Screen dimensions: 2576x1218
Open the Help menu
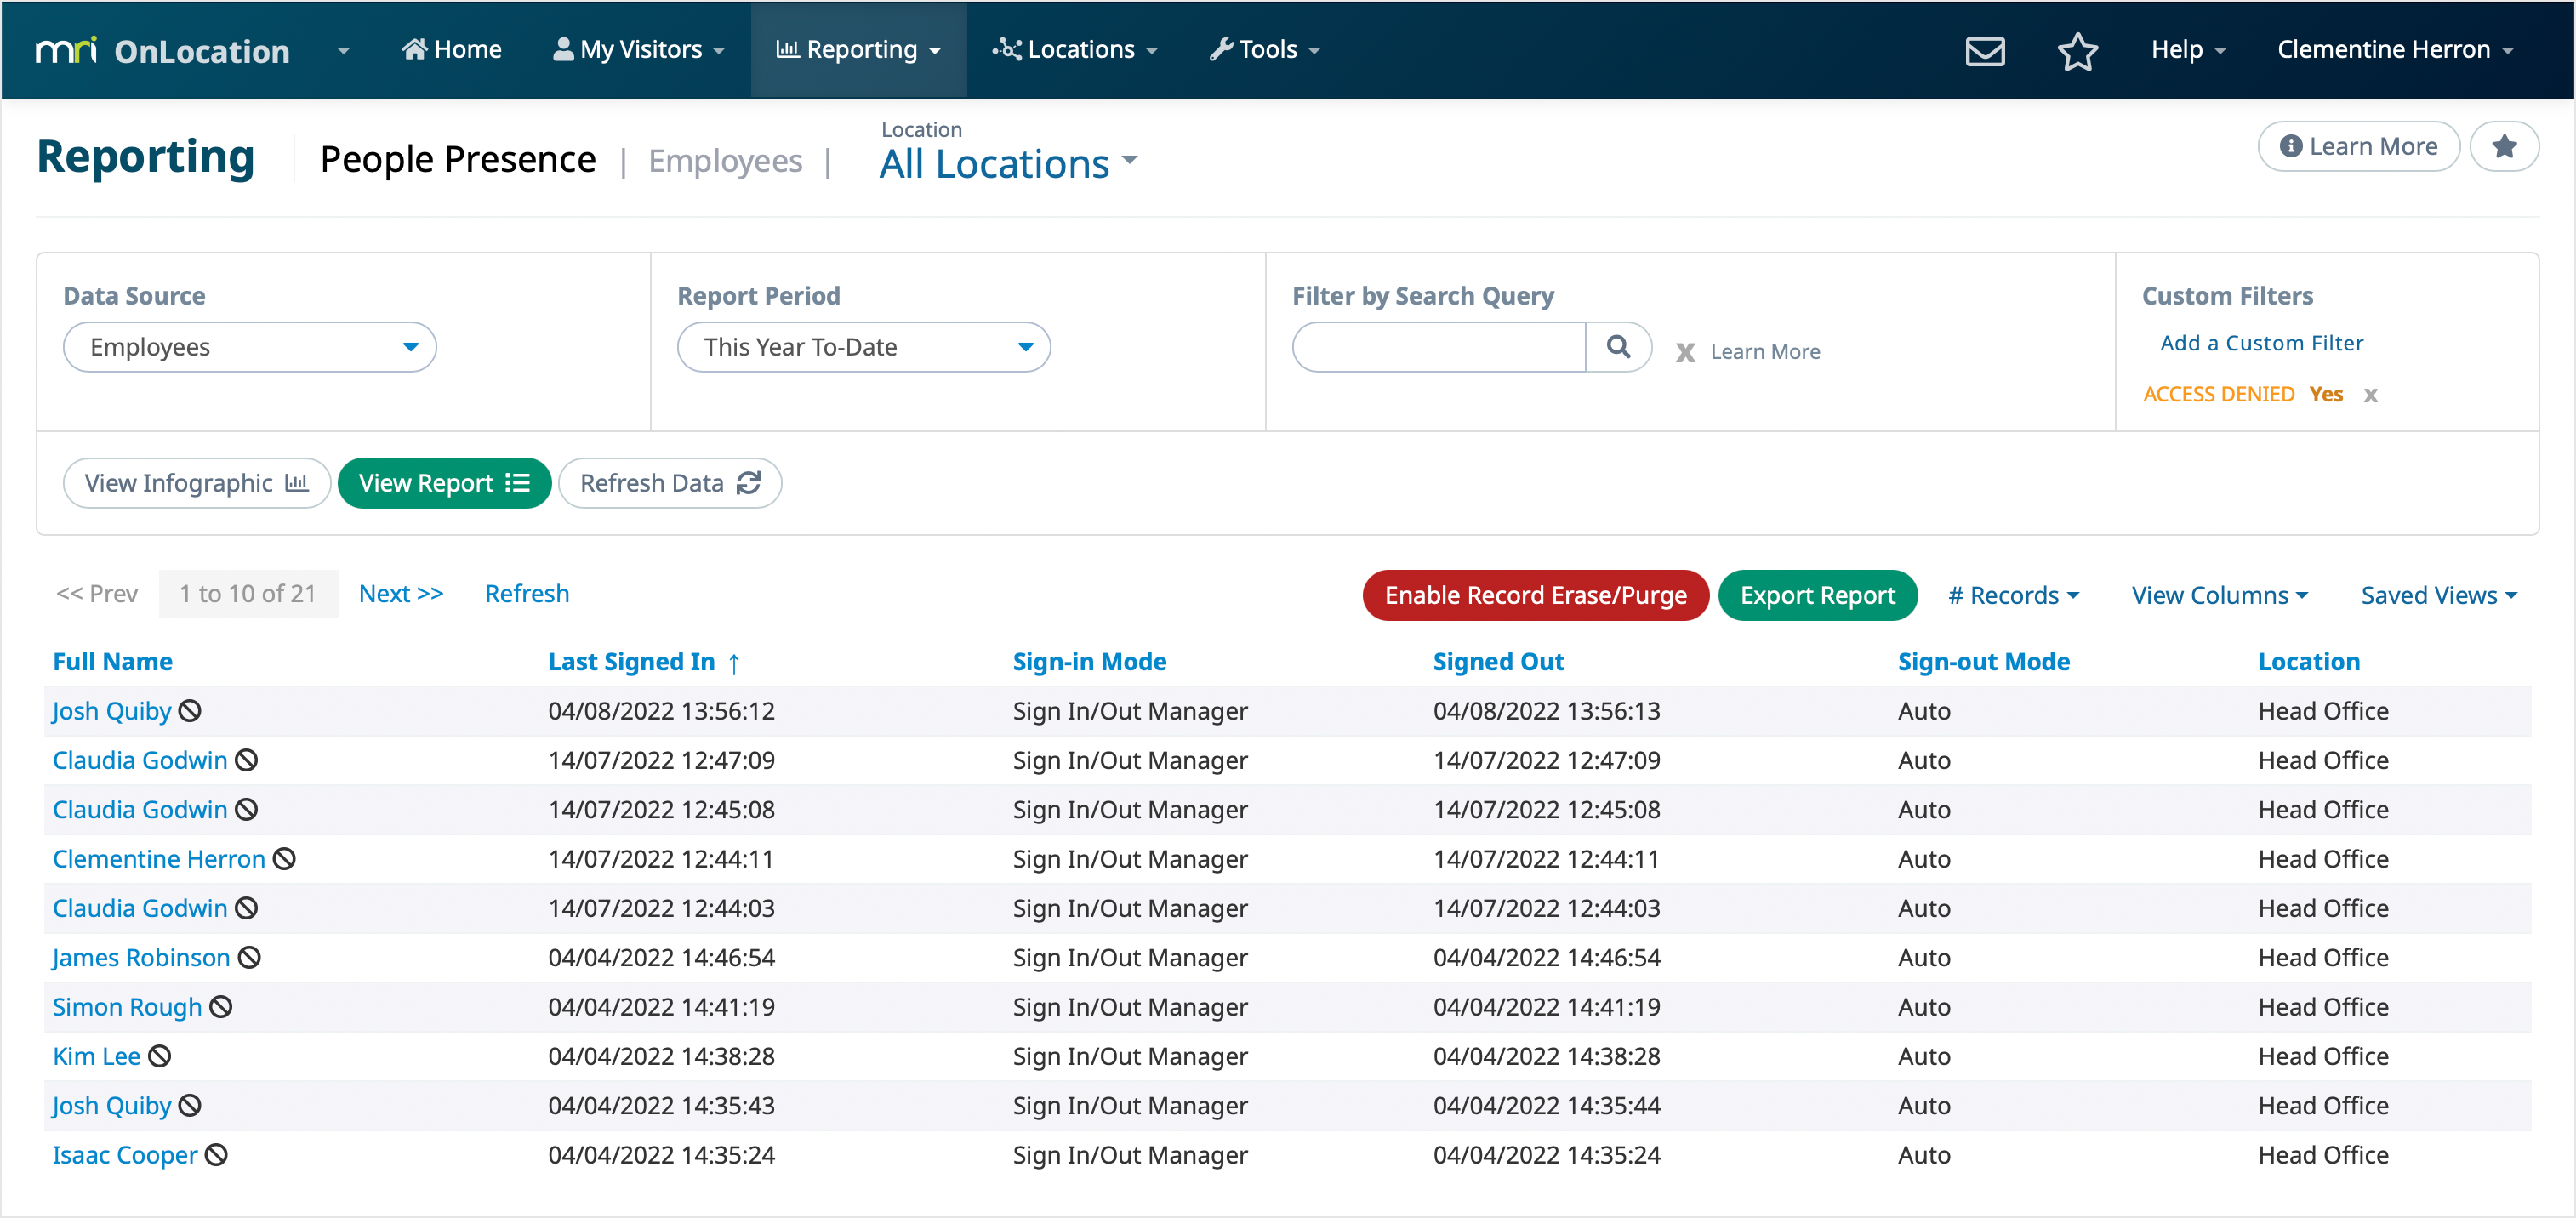[2188, 50]
